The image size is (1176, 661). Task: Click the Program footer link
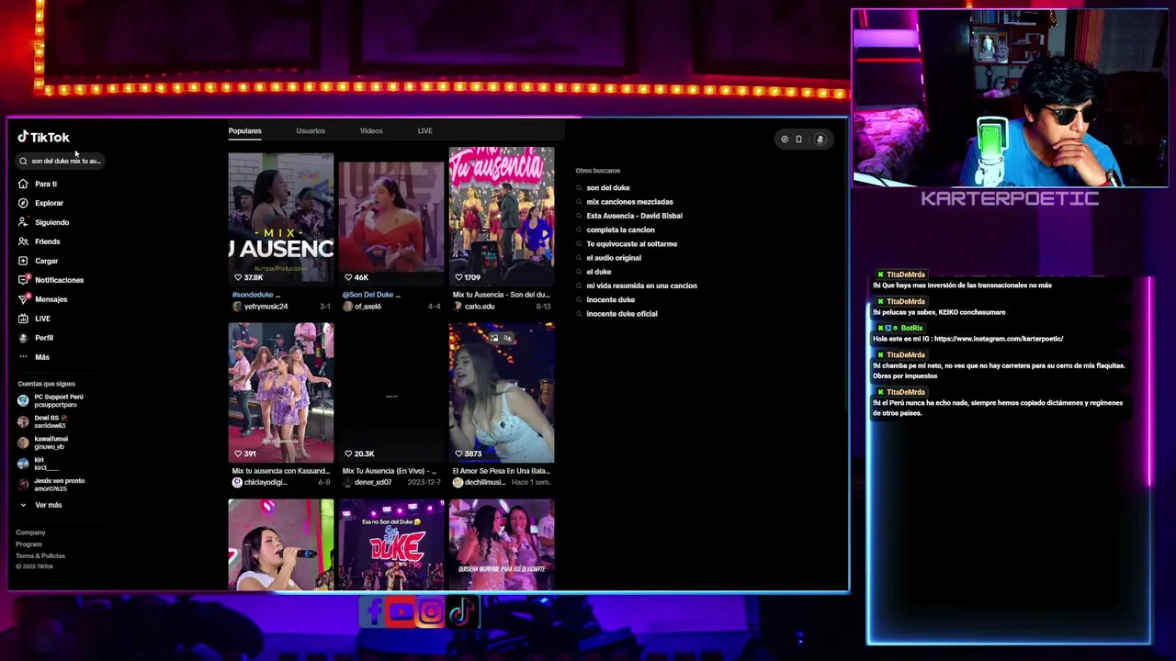tap(28, 544)
